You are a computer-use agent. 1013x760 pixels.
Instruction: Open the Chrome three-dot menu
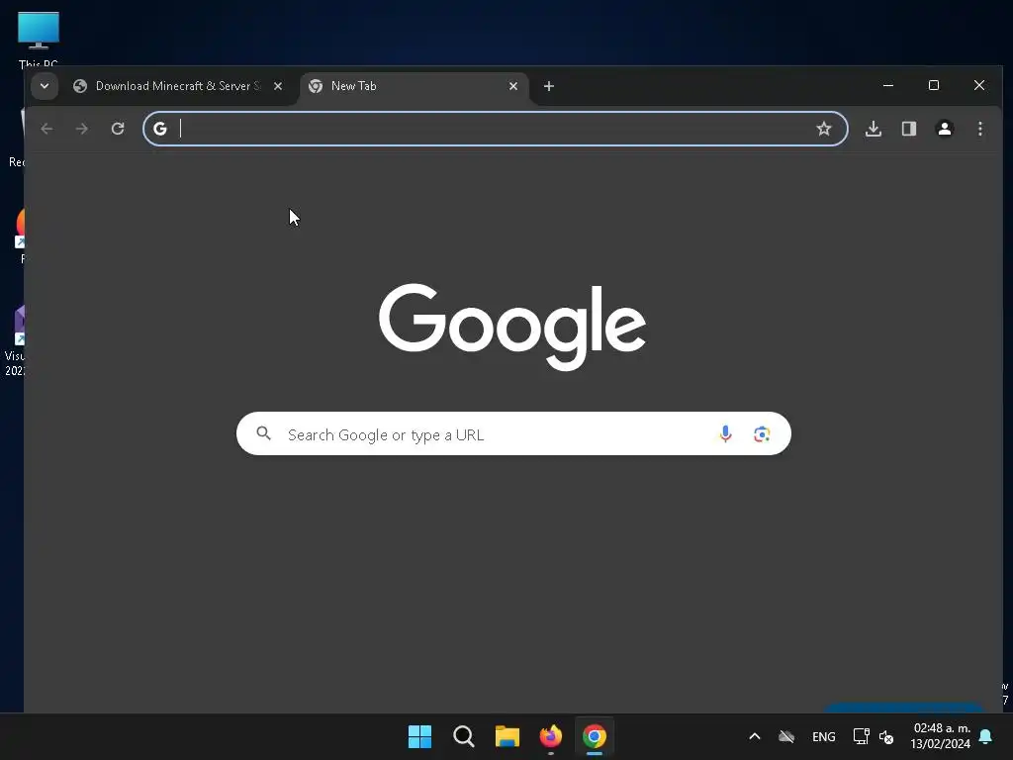click(980, 129)
